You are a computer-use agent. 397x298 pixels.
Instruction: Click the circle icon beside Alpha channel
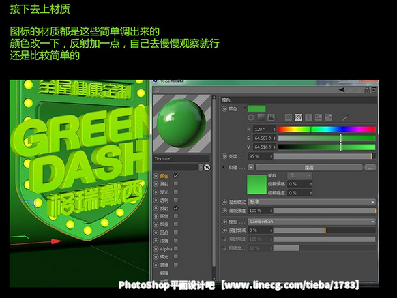(x=156, y=249)
